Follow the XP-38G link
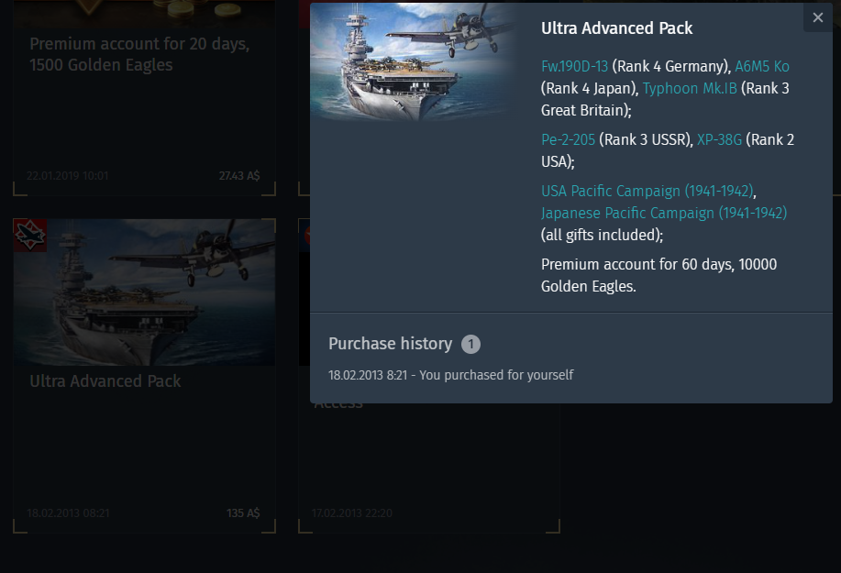 point(719,139)
